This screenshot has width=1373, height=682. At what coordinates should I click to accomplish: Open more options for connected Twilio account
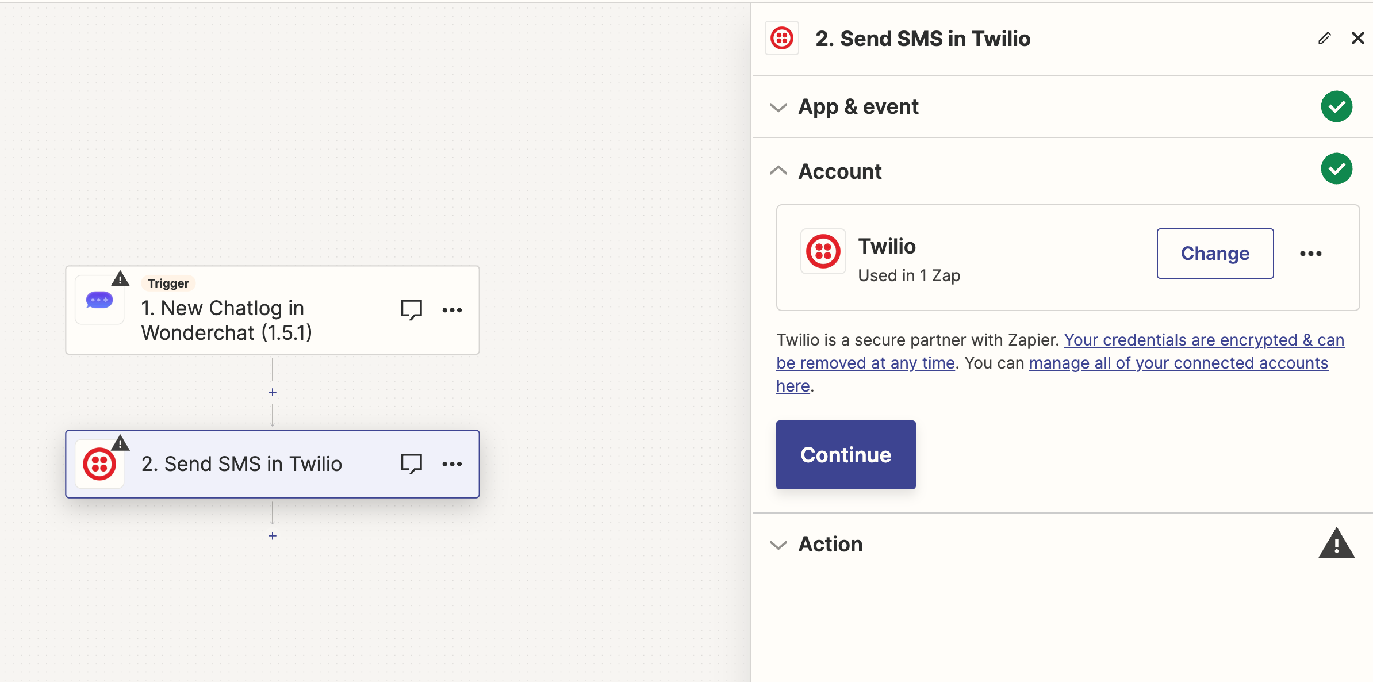pyautogui.click(x=1310, y=254)
